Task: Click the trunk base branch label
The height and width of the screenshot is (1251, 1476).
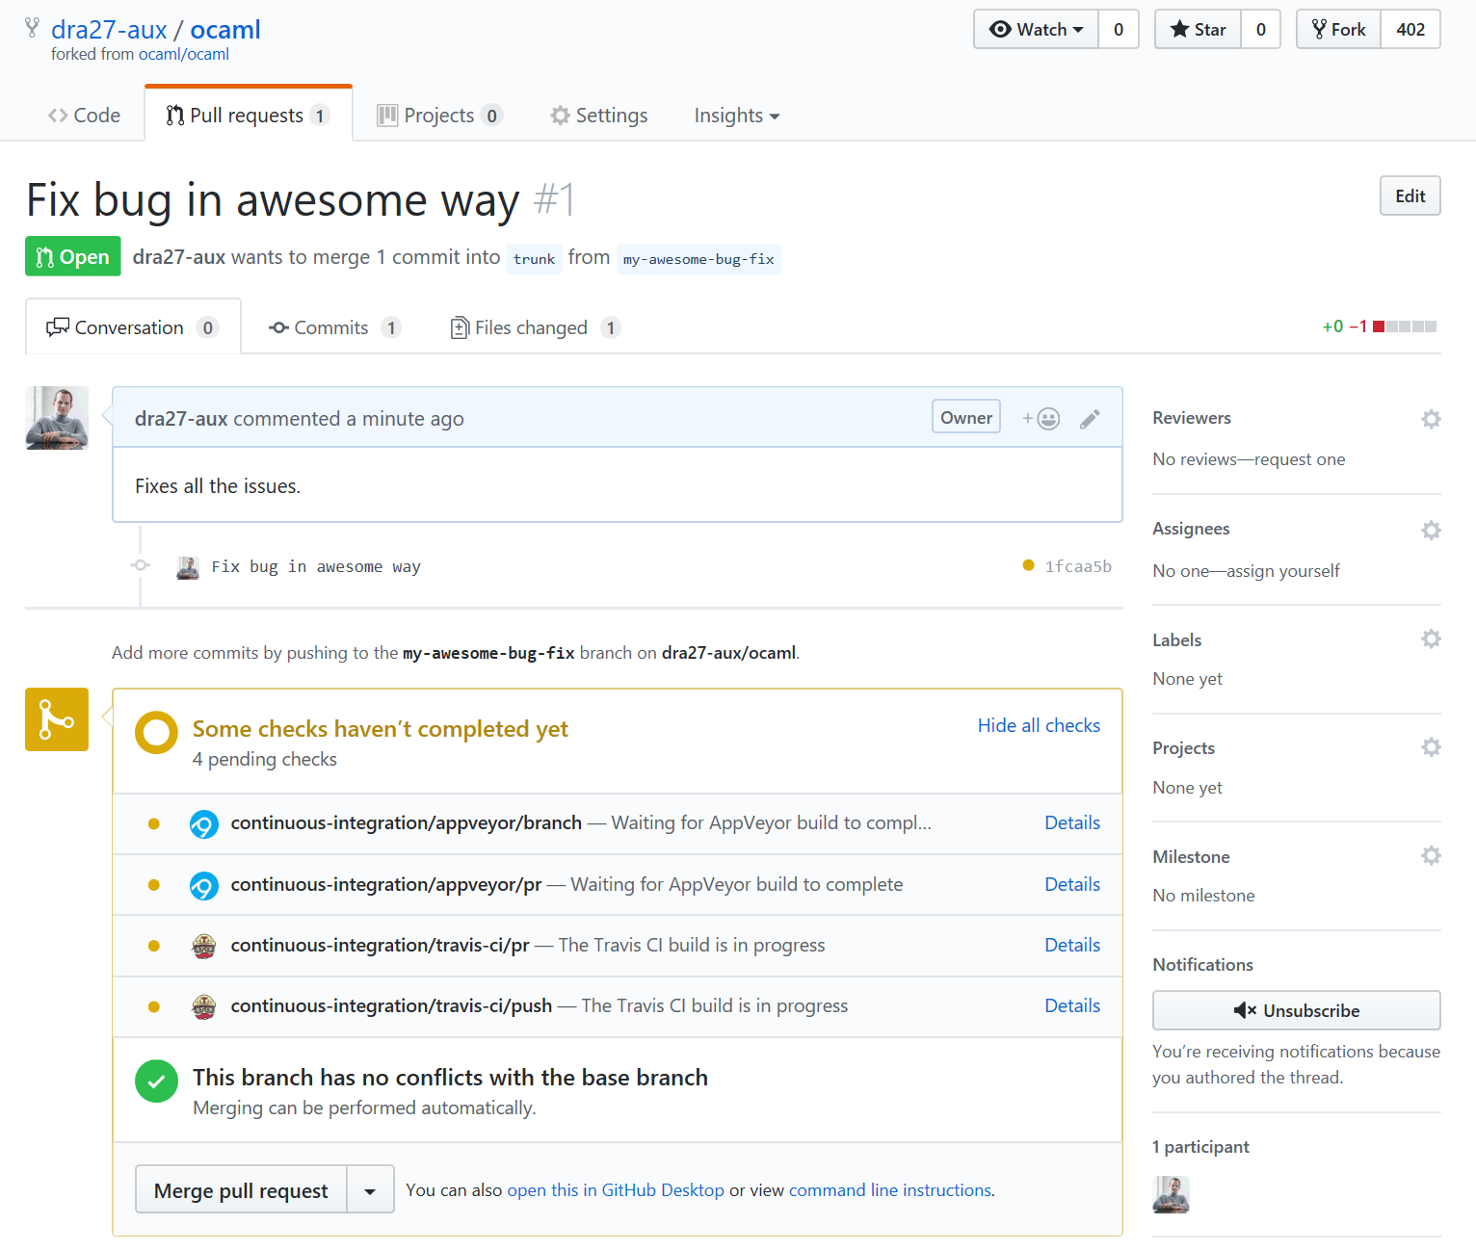Action: (x=535, y=258)
